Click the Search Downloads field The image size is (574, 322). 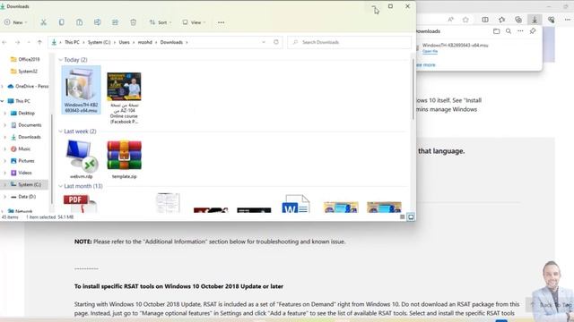349,42
